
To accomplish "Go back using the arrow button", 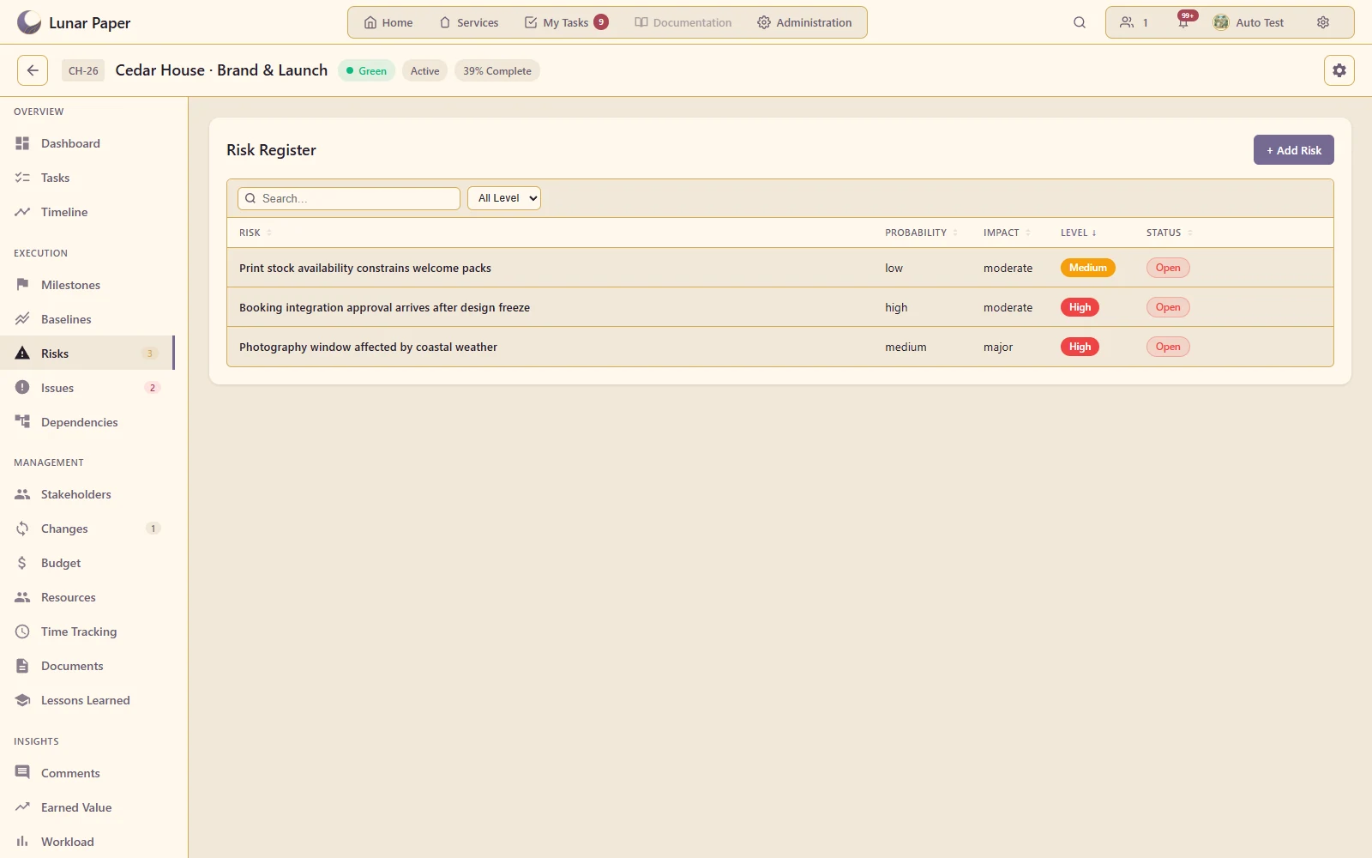I will click(33, 70).
